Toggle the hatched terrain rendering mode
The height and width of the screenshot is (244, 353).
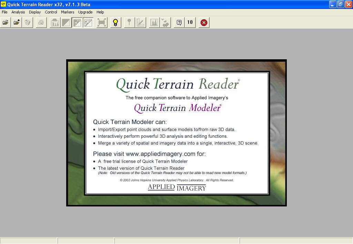click(x=88, y=22)
